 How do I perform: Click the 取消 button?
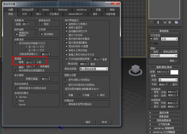[104, 122]
